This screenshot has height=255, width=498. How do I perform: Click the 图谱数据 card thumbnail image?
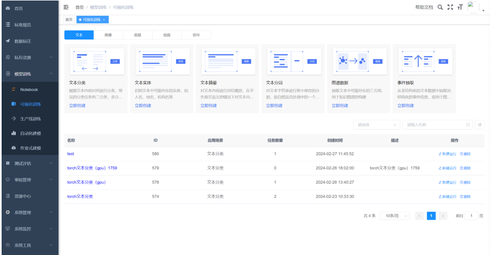(x=359, y=62)
